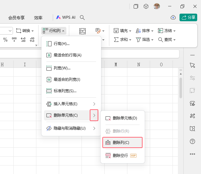
Task: Open the design tools sidebar icon
Action: (192, 116)
